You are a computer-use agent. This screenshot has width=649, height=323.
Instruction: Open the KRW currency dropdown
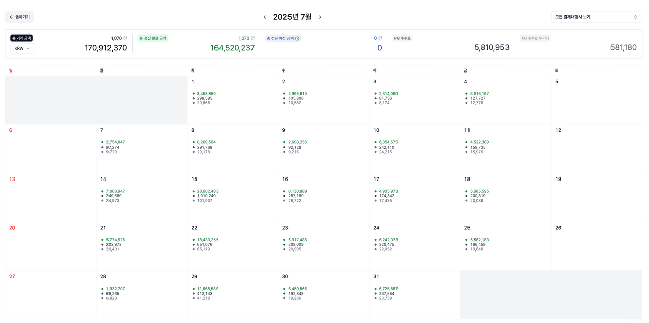point(22,48)
